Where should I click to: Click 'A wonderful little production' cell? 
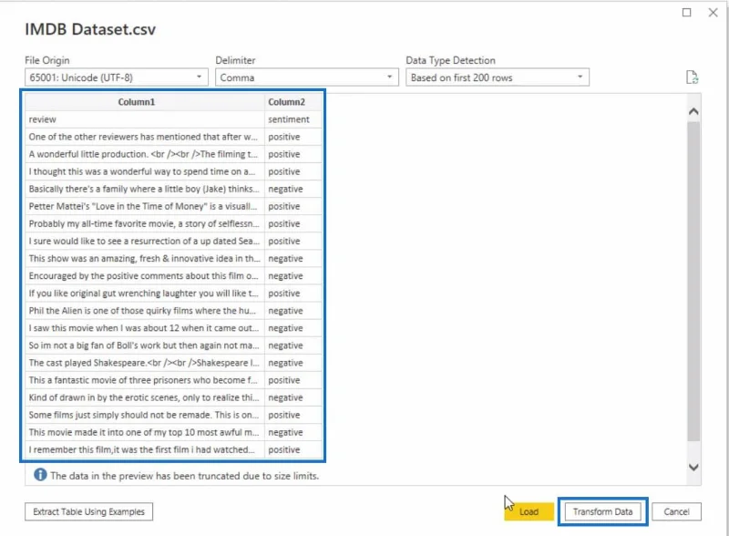145,154
